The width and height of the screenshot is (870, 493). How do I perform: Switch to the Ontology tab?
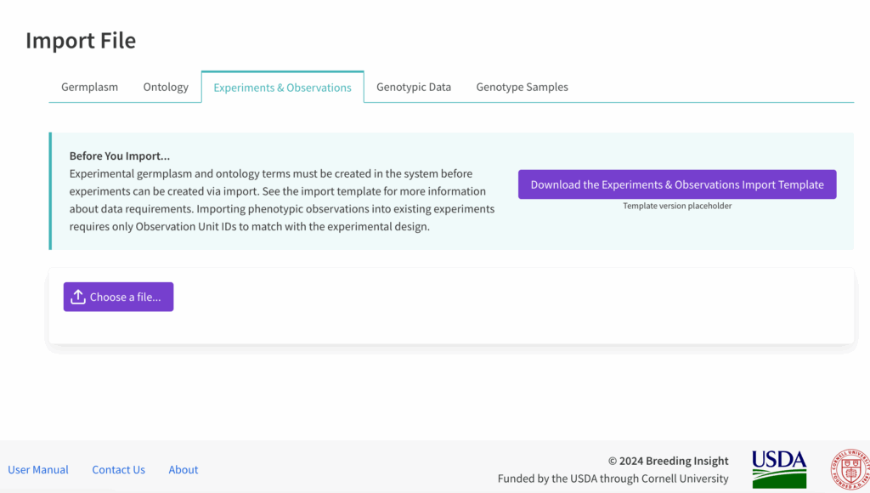[166, 87]
